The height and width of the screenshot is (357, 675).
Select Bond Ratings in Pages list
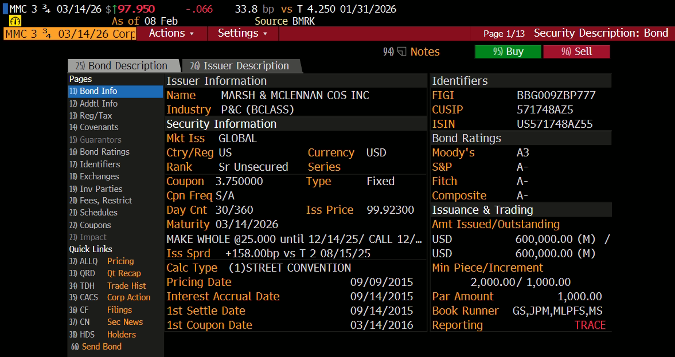[104, 152]
